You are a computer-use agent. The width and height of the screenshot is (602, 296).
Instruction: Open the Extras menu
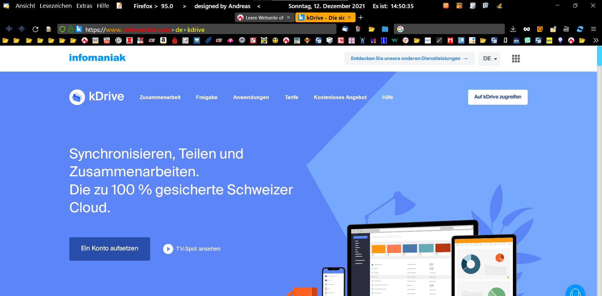84,6
